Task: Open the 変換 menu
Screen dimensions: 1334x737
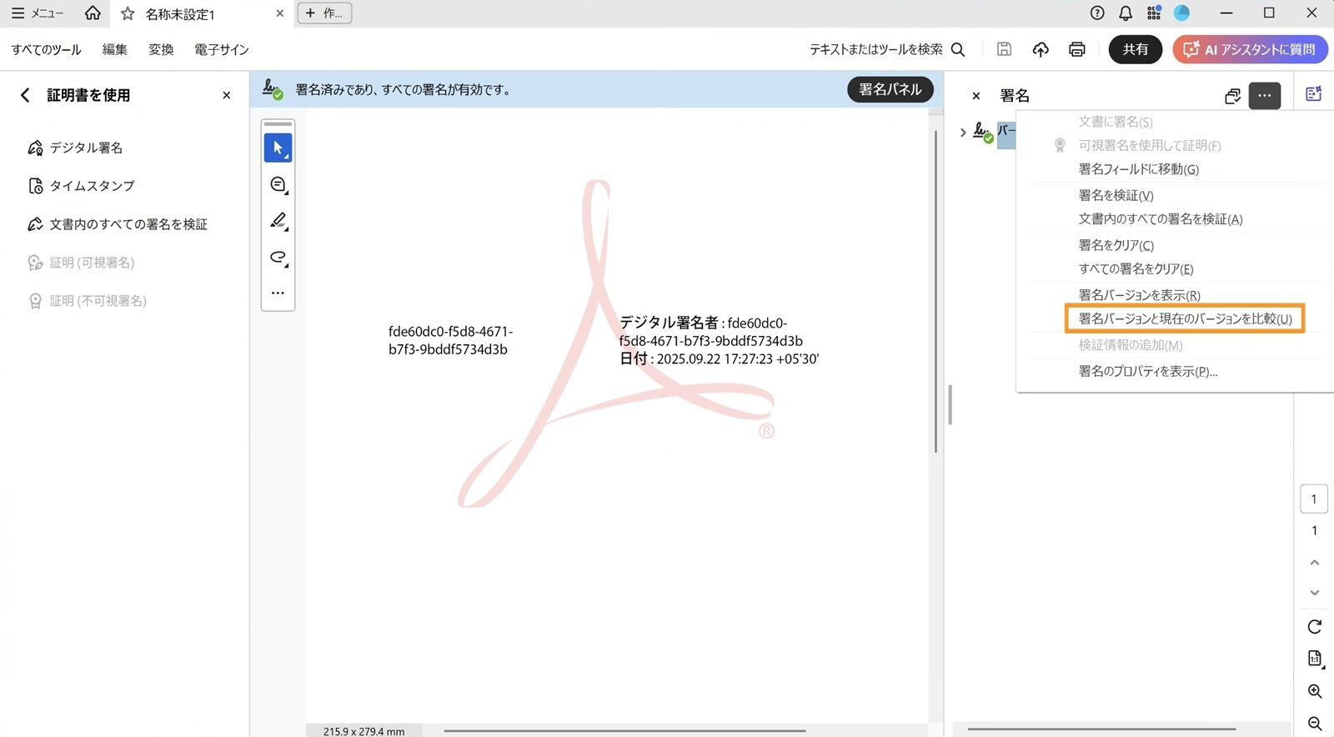Action: [161, 49]
